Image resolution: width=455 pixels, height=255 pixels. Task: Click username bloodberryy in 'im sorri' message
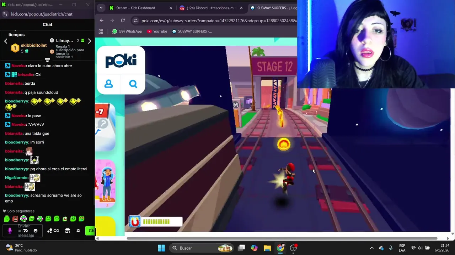(16, 142)
